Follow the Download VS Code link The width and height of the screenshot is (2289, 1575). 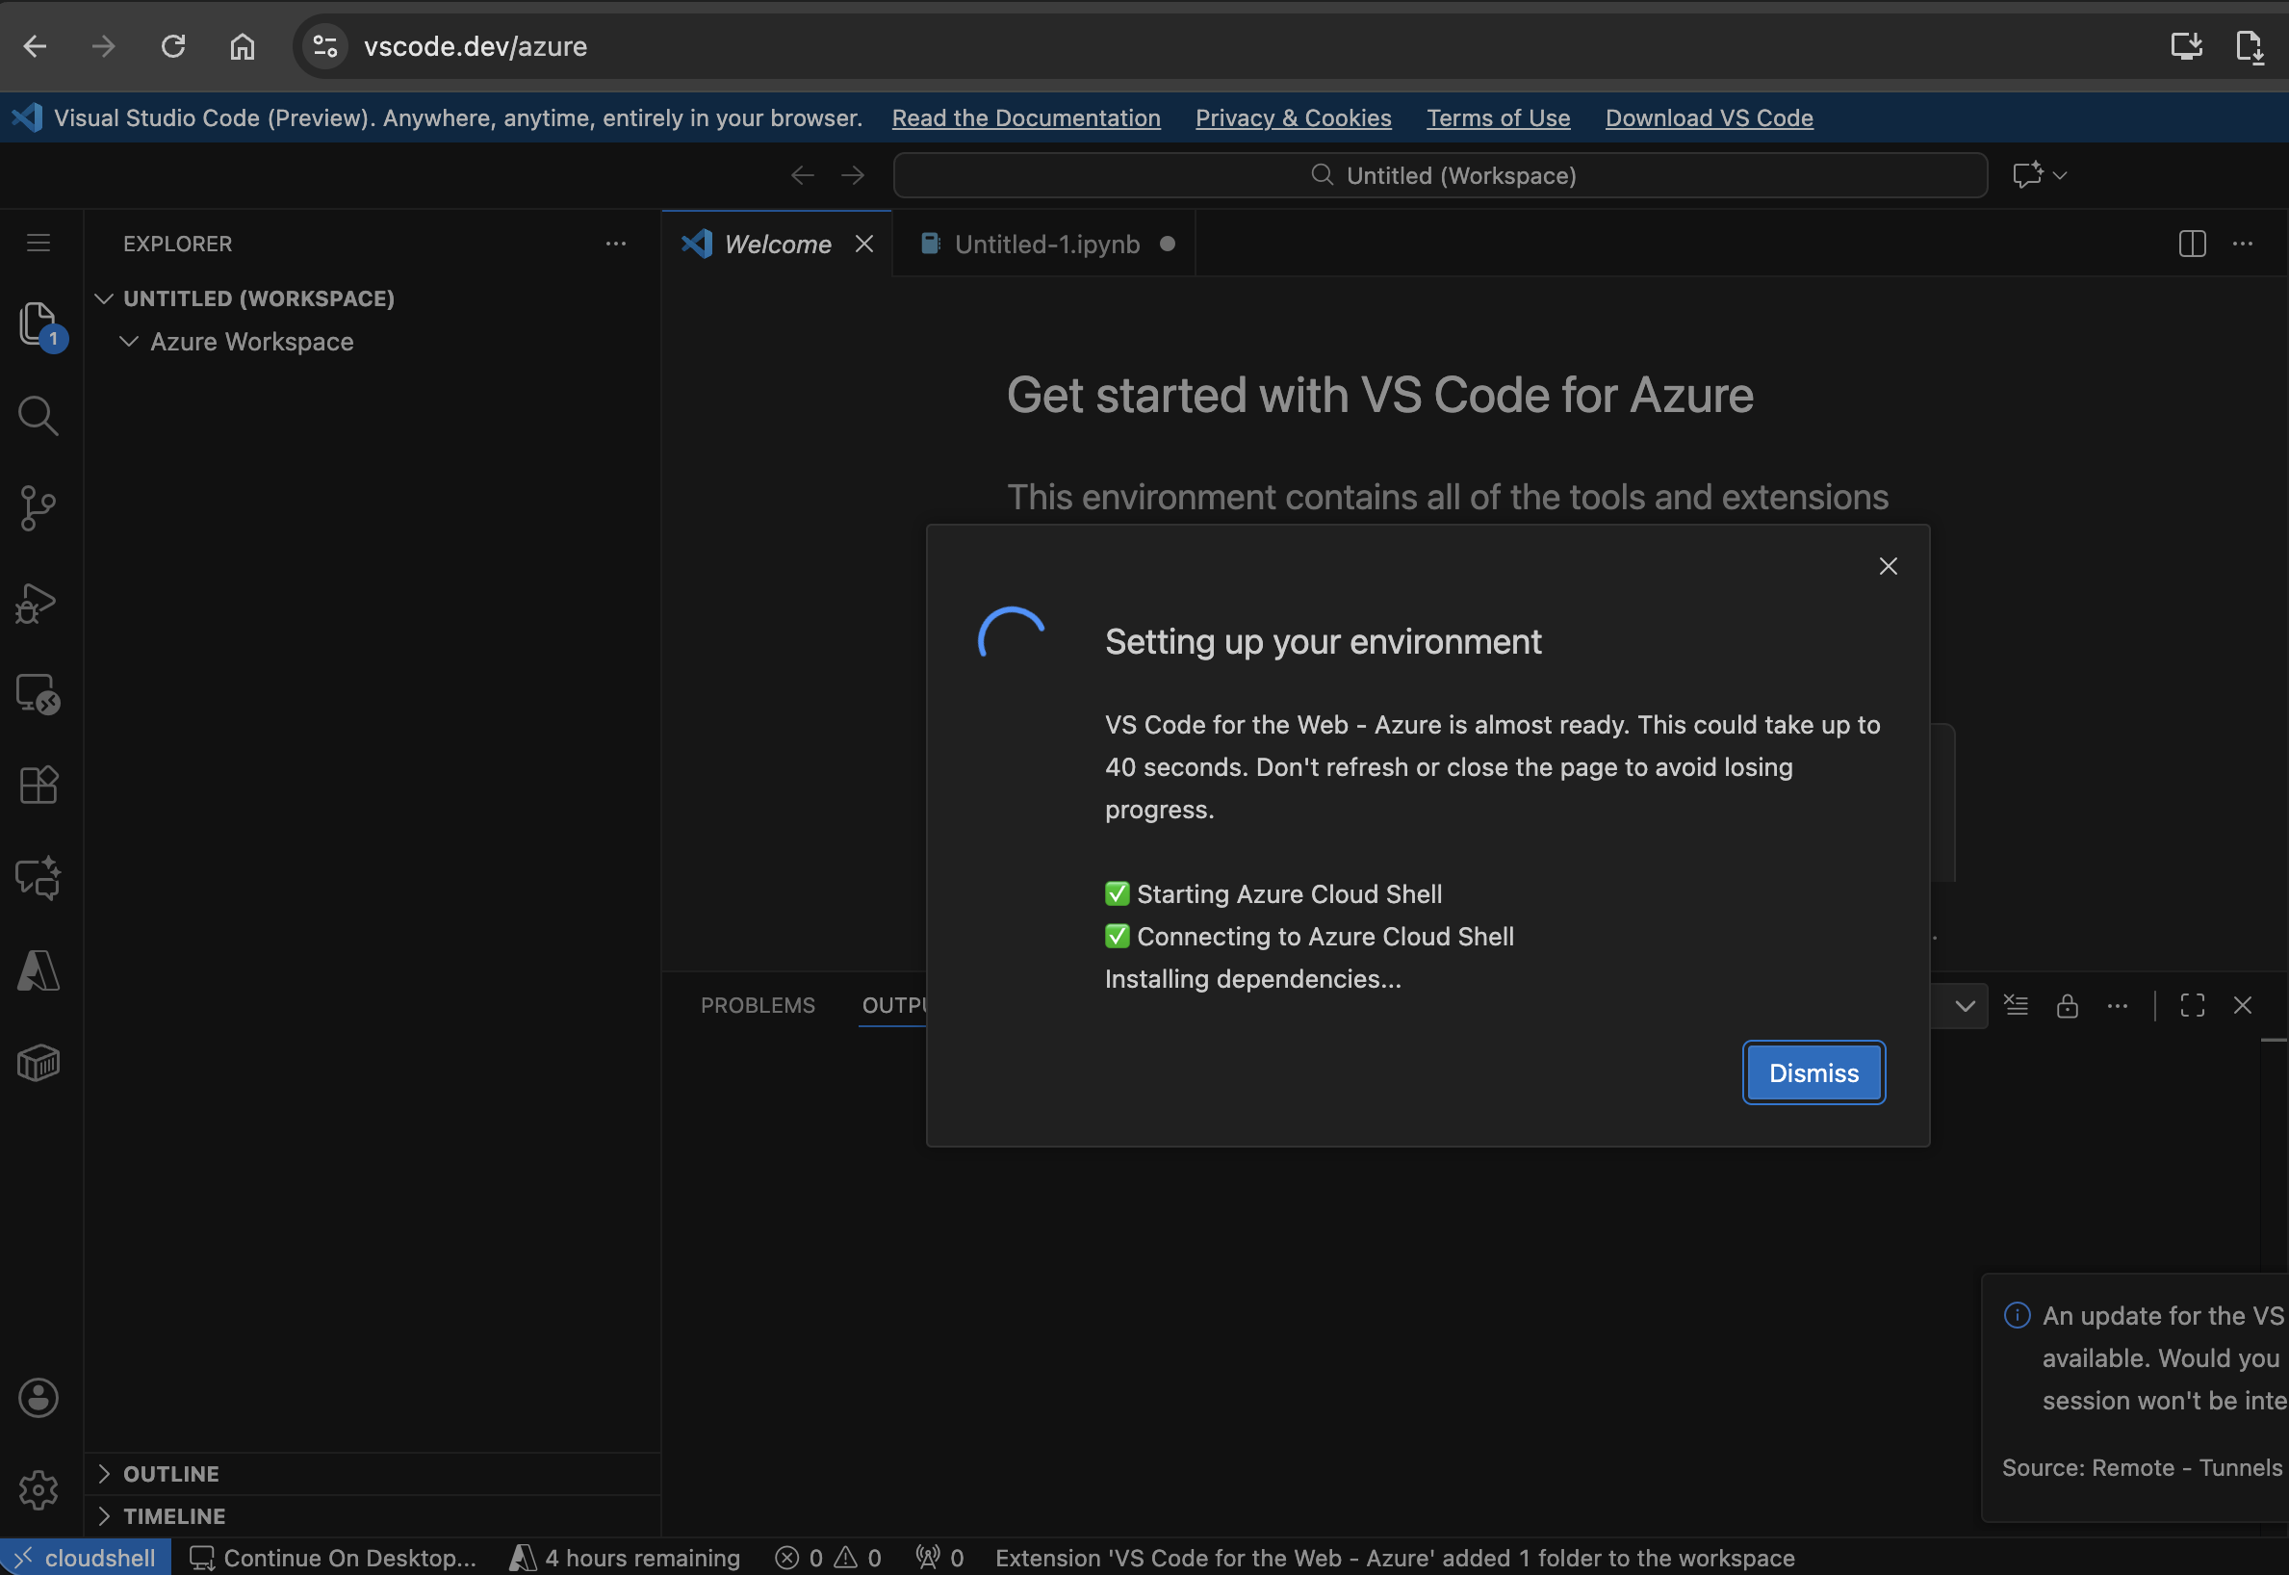[x=1709, y=117]
